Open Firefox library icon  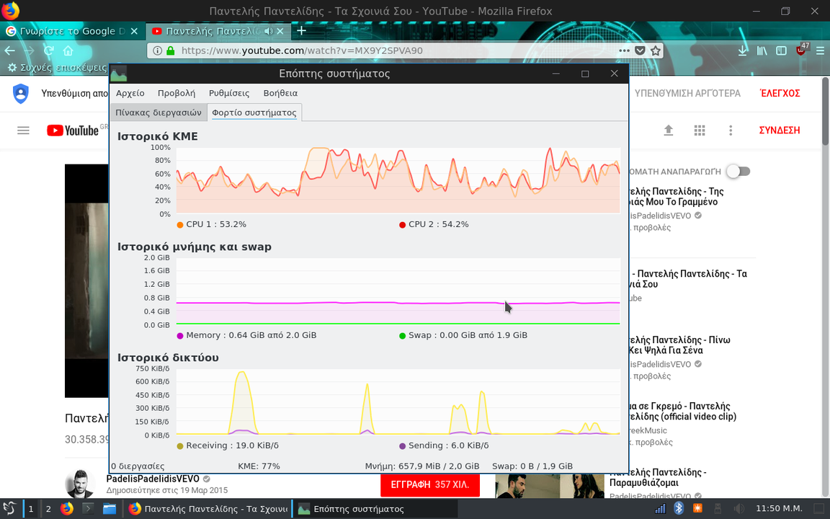[762, 51]
